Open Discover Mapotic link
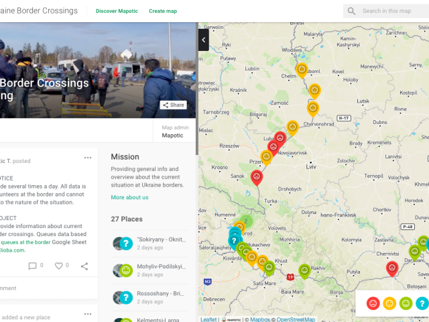 tap(117, 11)
